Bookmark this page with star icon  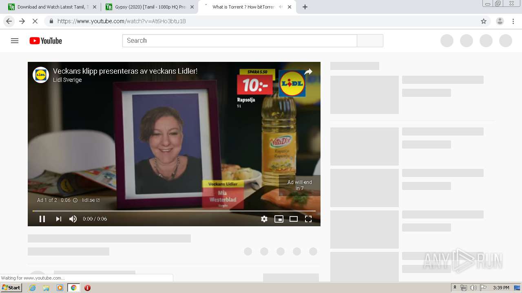[x=484, y=21]
